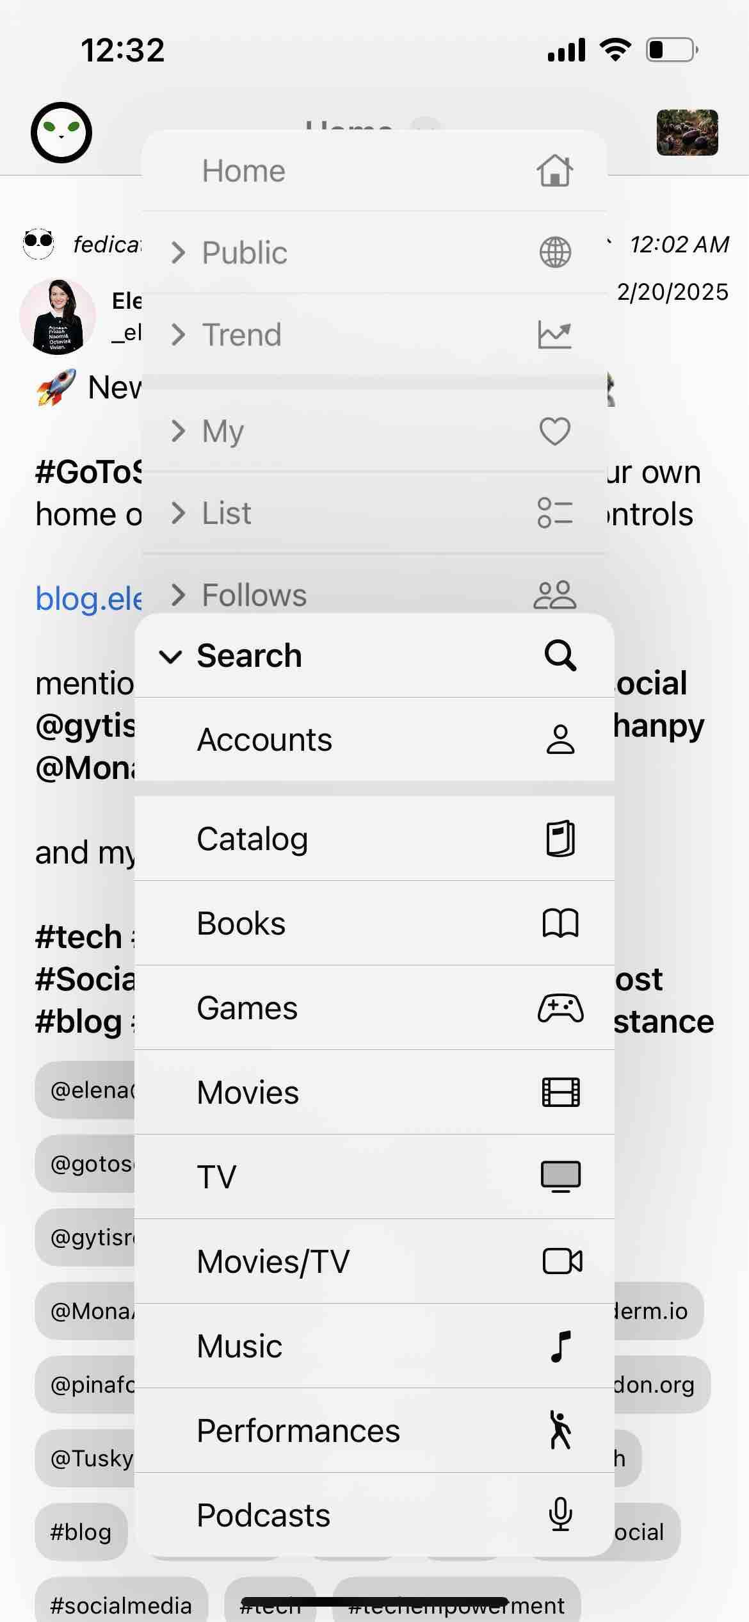
Task: Collapse the Search section chevron
Action: [170, 657]
